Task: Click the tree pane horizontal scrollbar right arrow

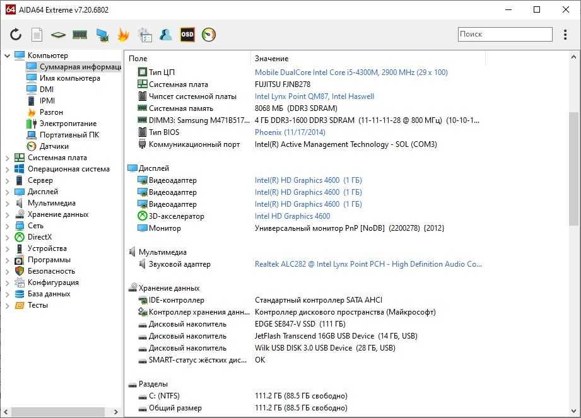Action: [116, 412]
